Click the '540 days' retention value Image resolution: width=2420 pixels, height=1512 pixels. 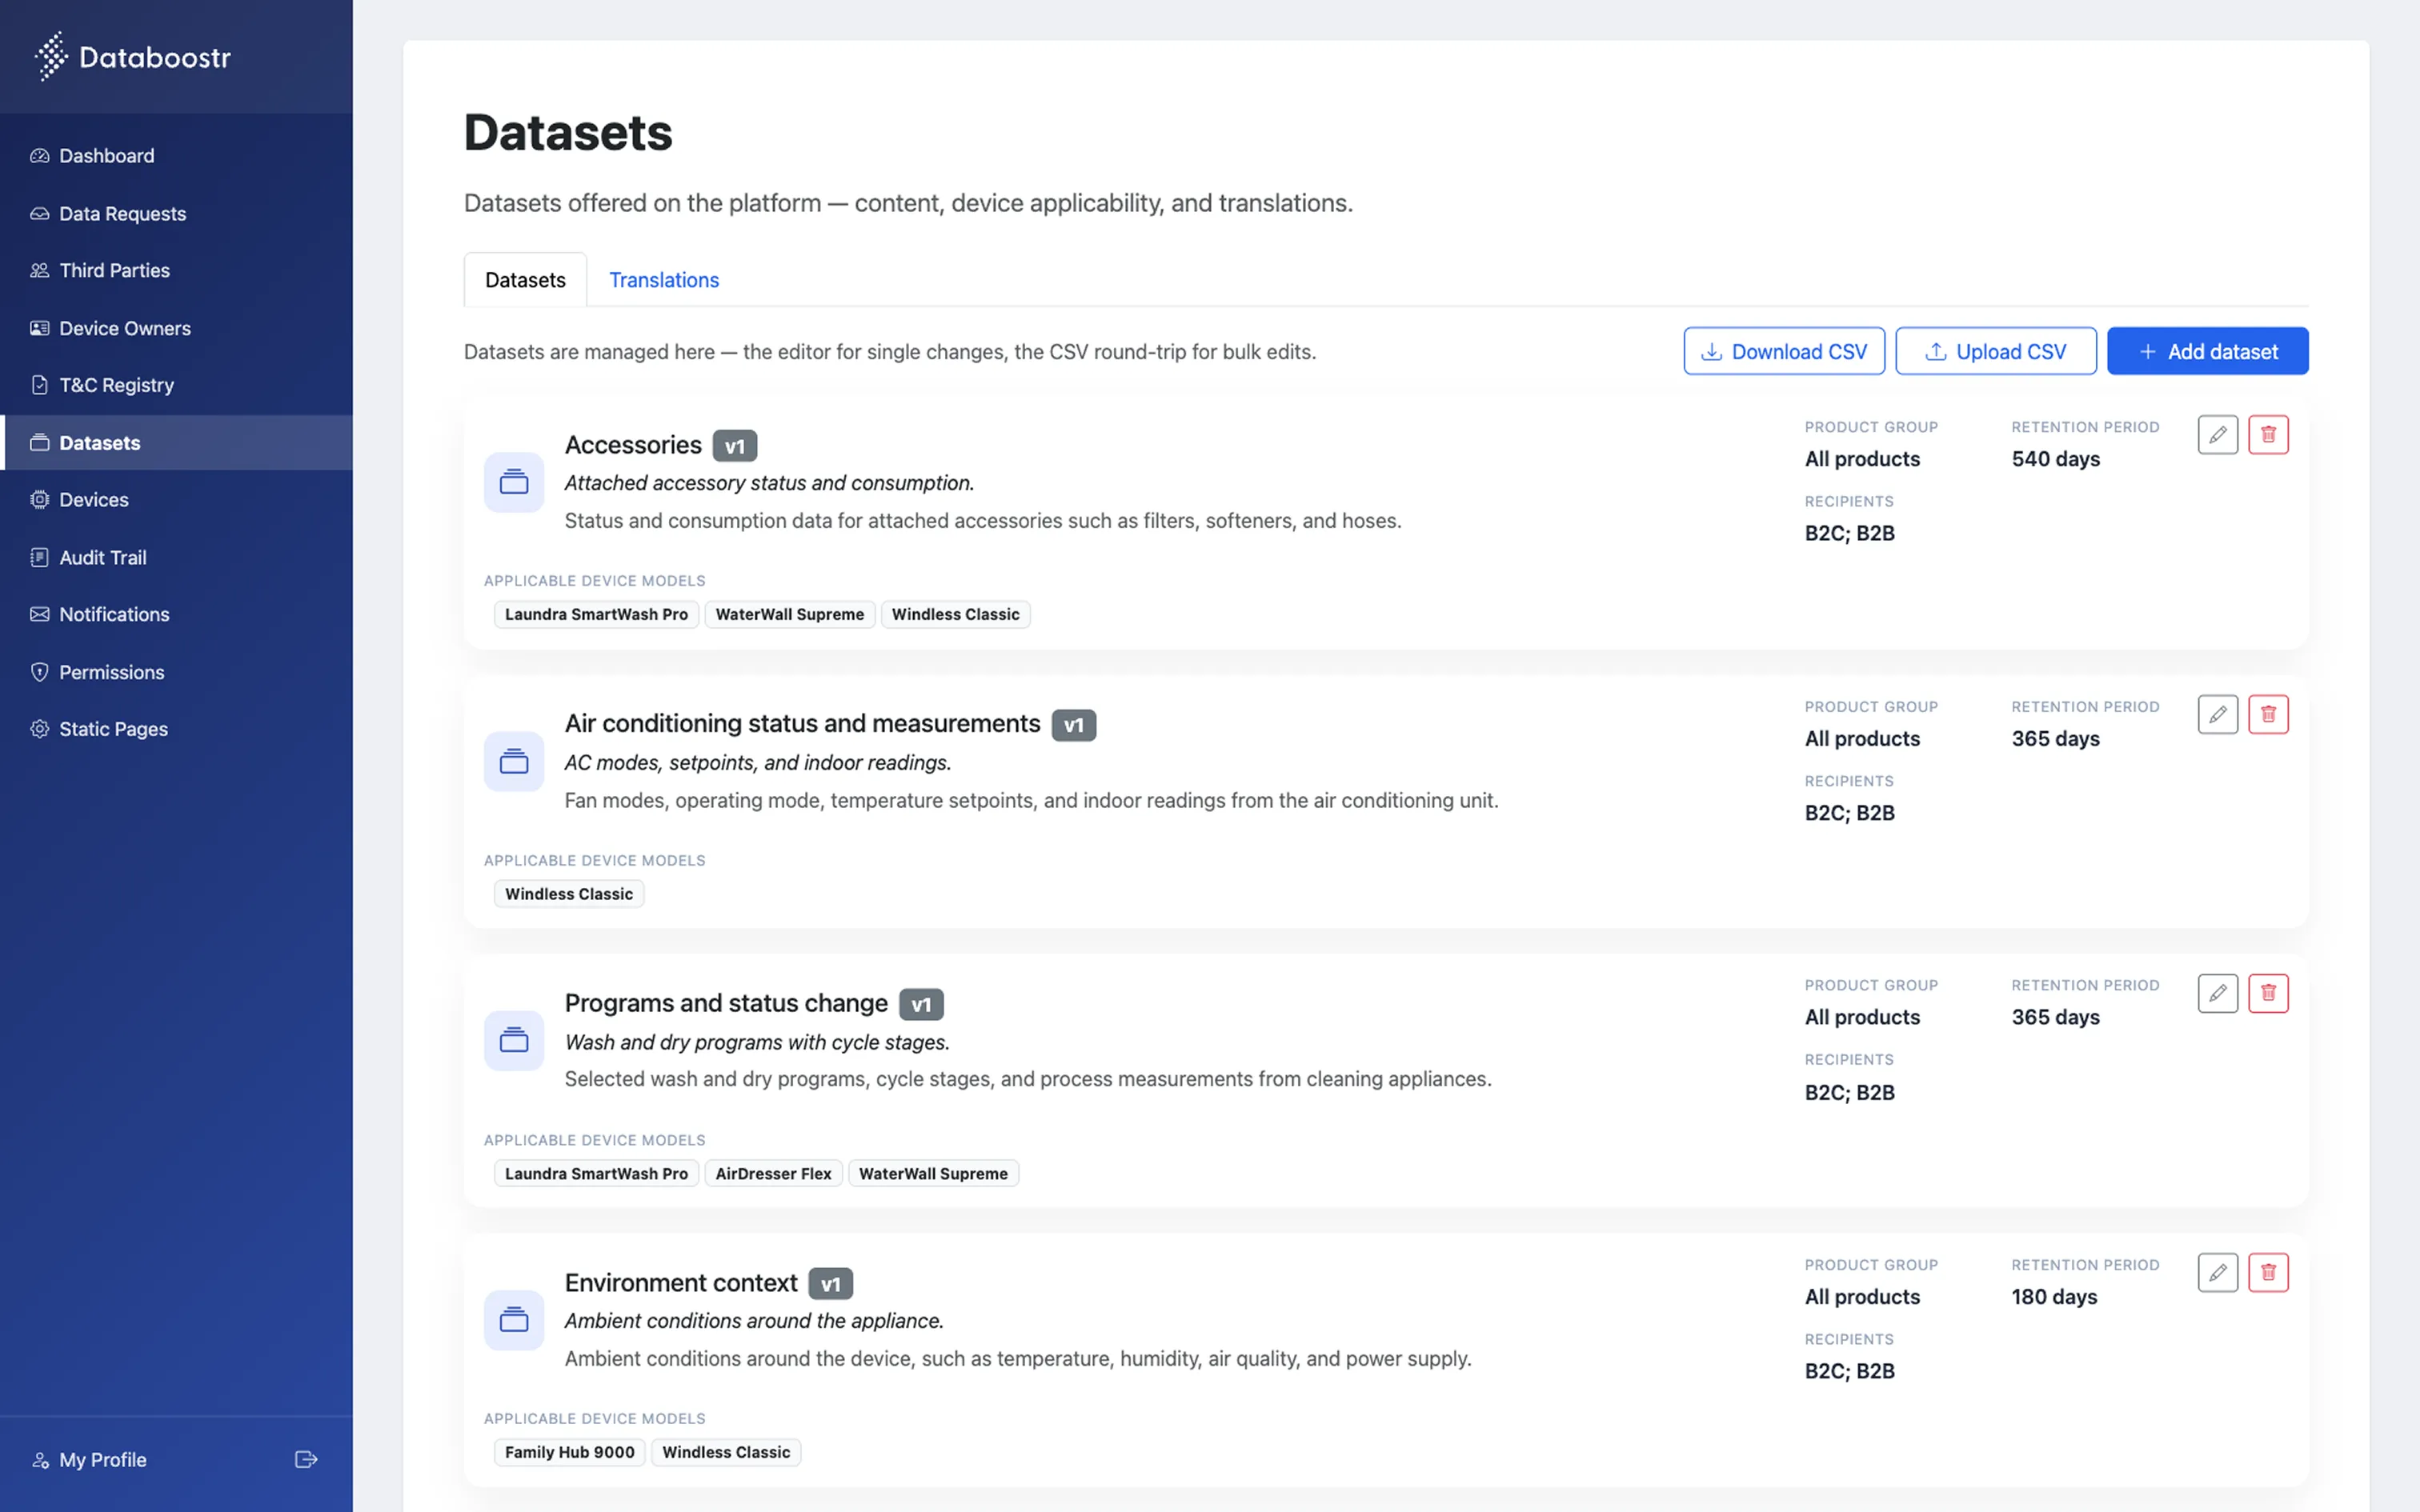(x=2055, y=459)
